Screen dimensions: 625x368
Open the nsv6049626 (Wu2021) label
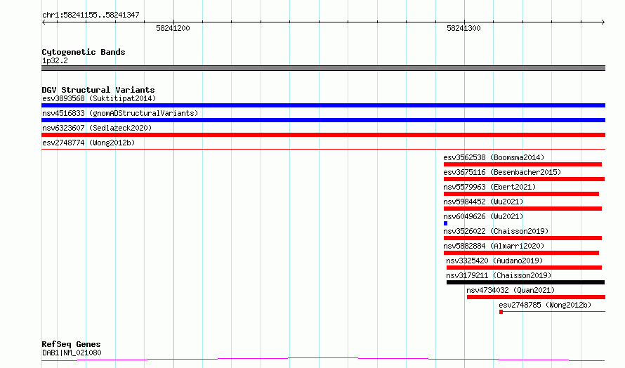click(483, 216)
